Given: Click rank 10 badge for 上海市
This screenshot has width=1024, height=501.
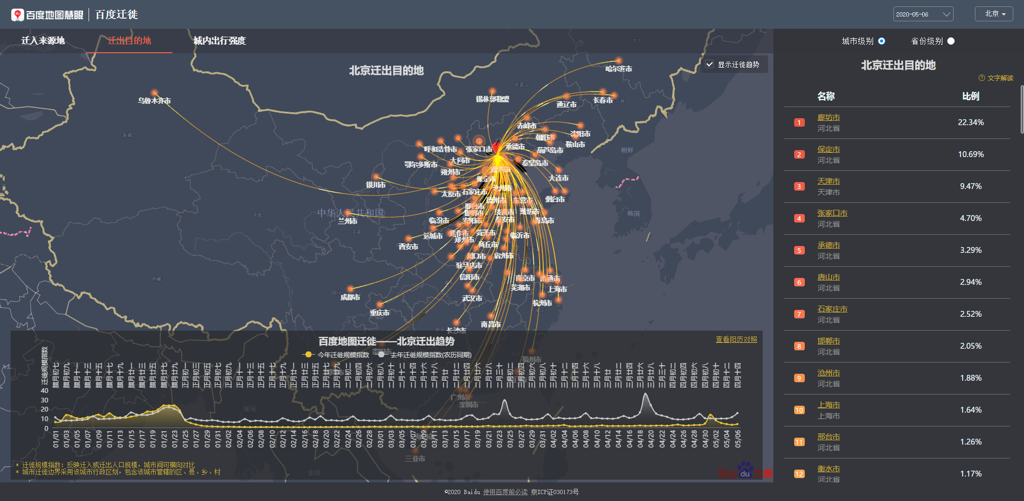Looking at the screenshot, I should pyautogui.click(x=799, y=410).
